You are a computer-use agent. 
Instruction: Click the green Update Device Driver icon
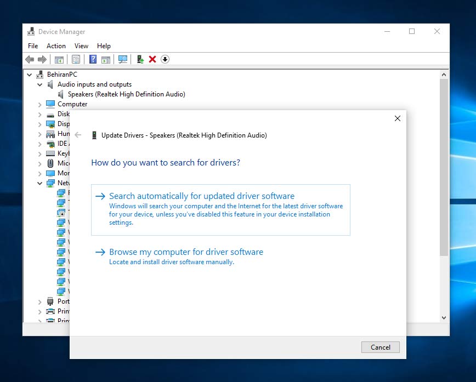pos(140,59)
